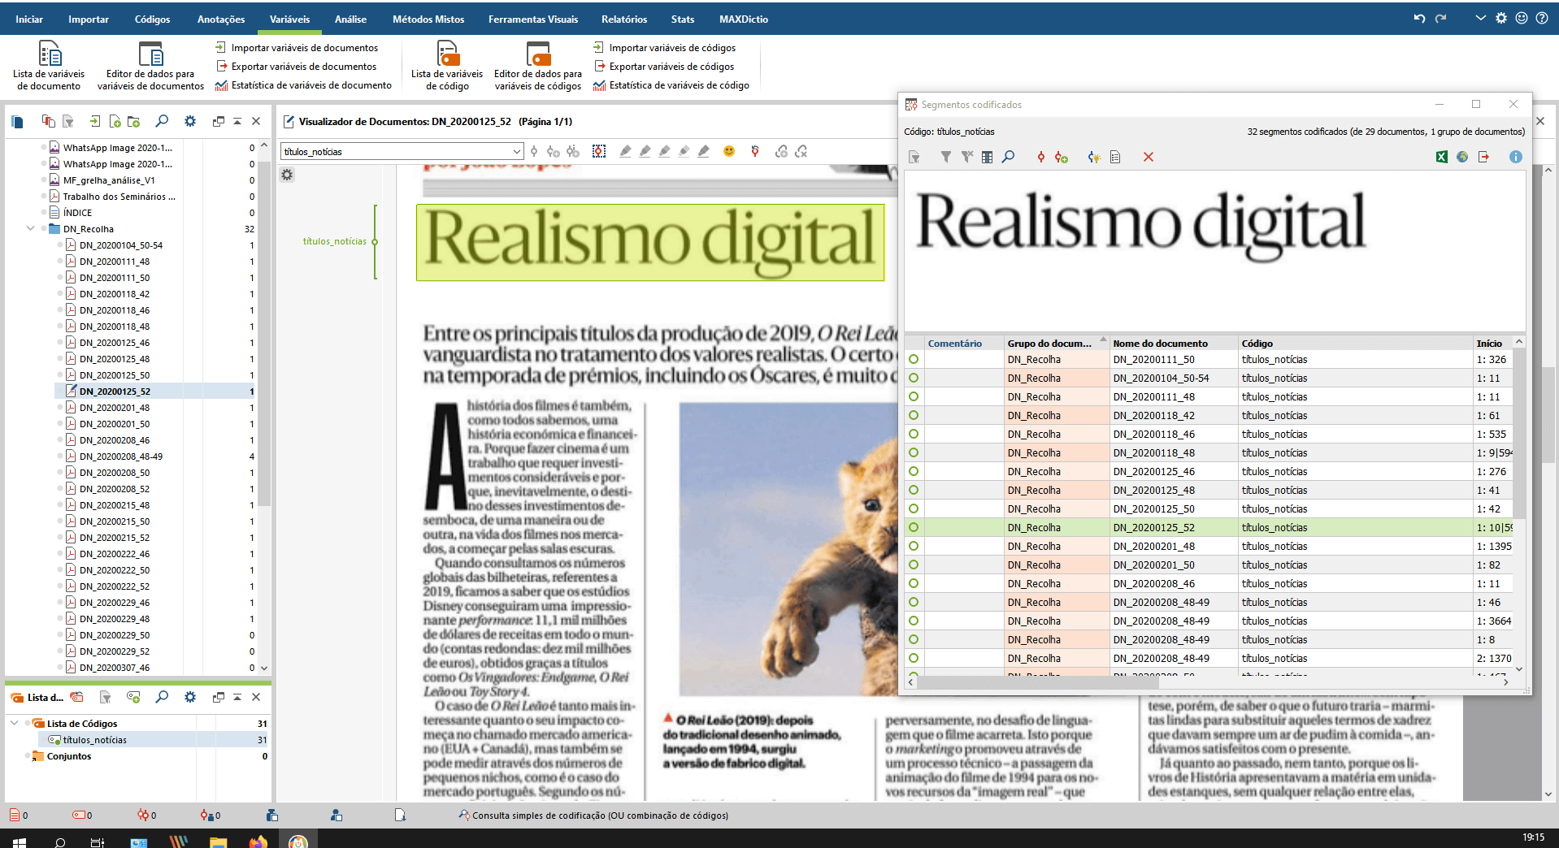The height and width of the screenshot is (848, 1559).
Task: Open search in Segmentos codificados toolbar
Action: pos(1008,157)
